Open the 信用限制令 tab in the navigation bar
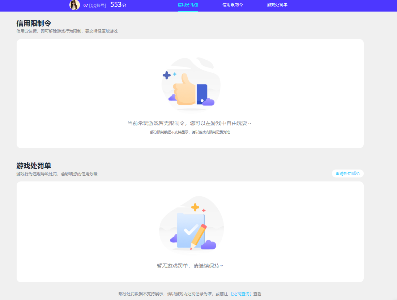397x300 pixels. click(232, 5)
